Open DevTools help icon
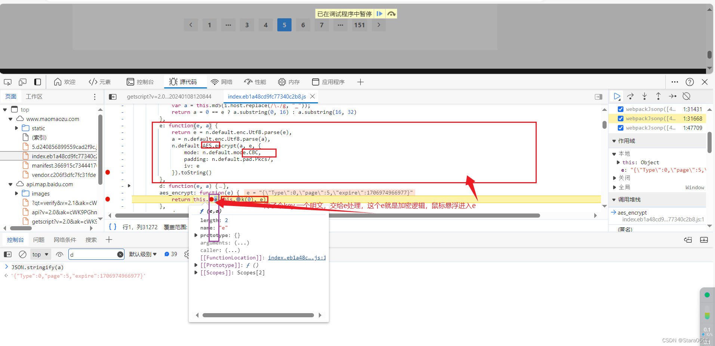Viewport: 715px width, 346px height. point(690,82)
